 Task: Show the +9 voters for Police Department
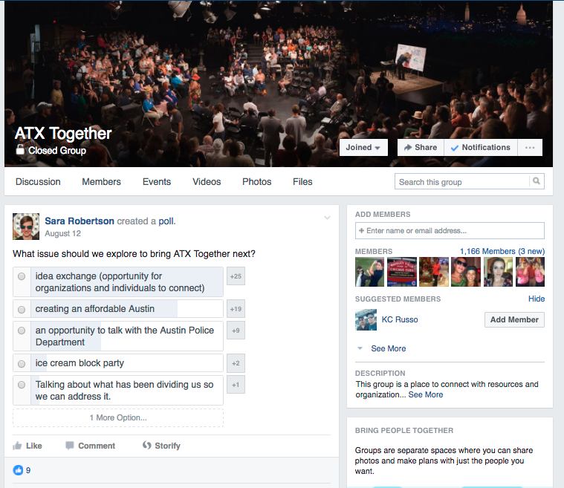point(236,330)
